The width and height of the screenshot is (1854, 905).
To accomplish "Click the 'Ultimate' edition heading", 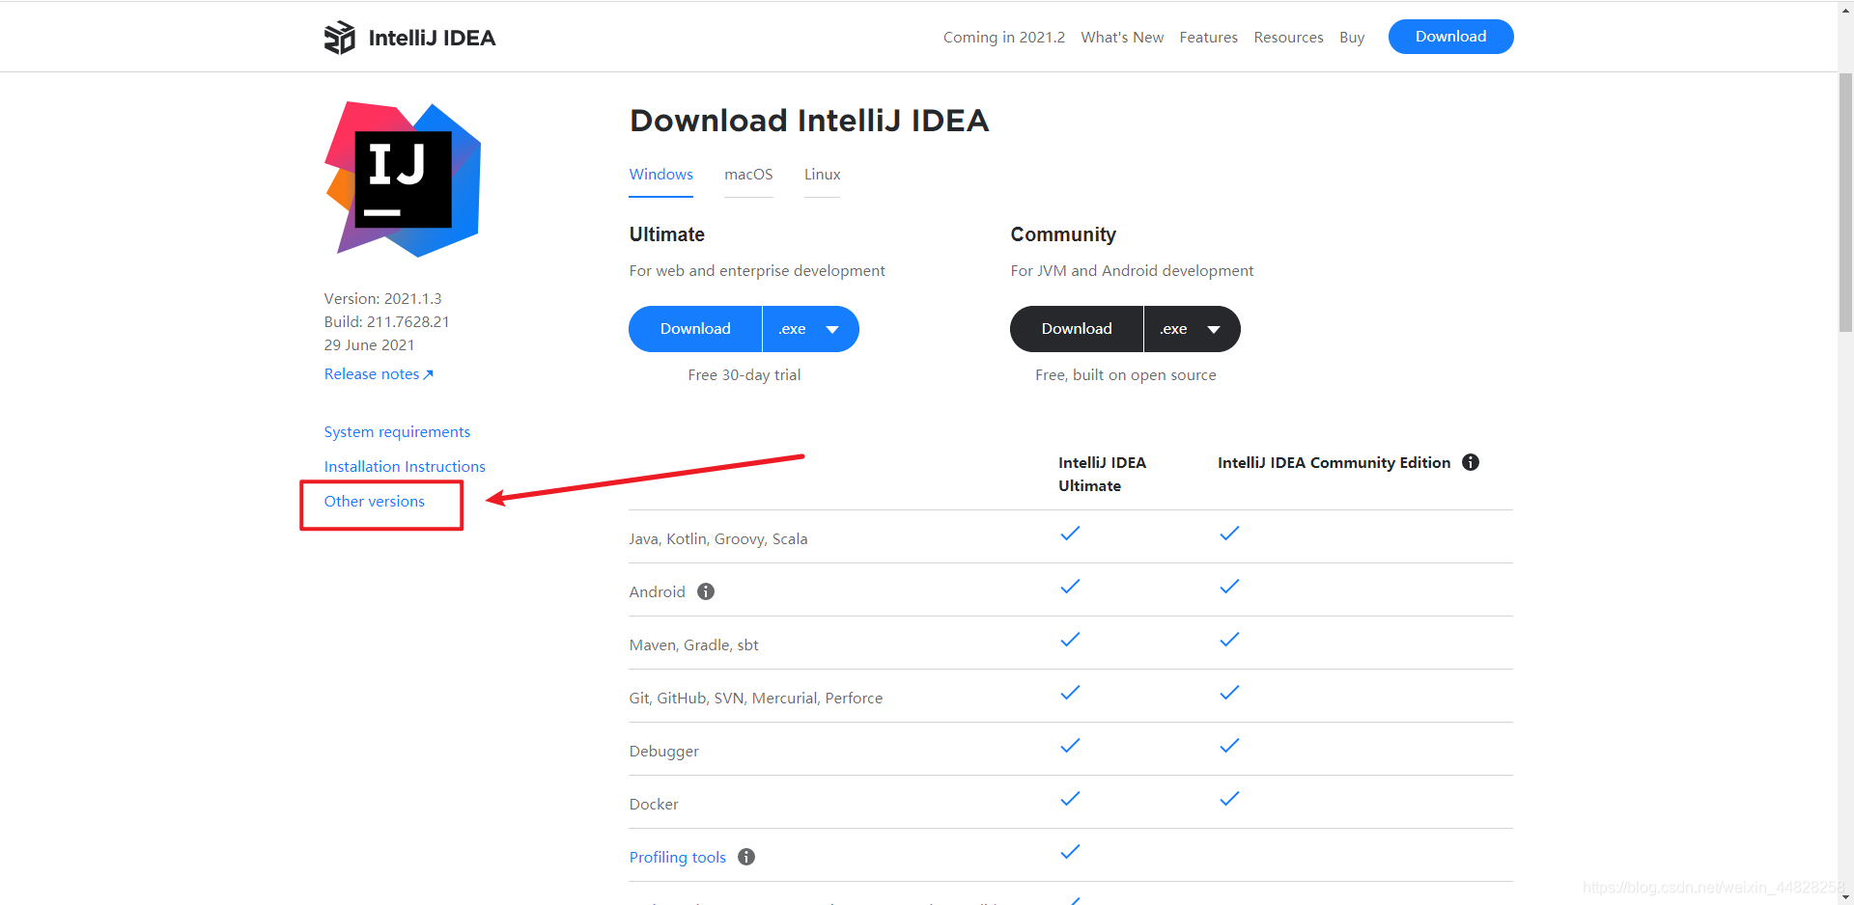I will click(667, 234).
